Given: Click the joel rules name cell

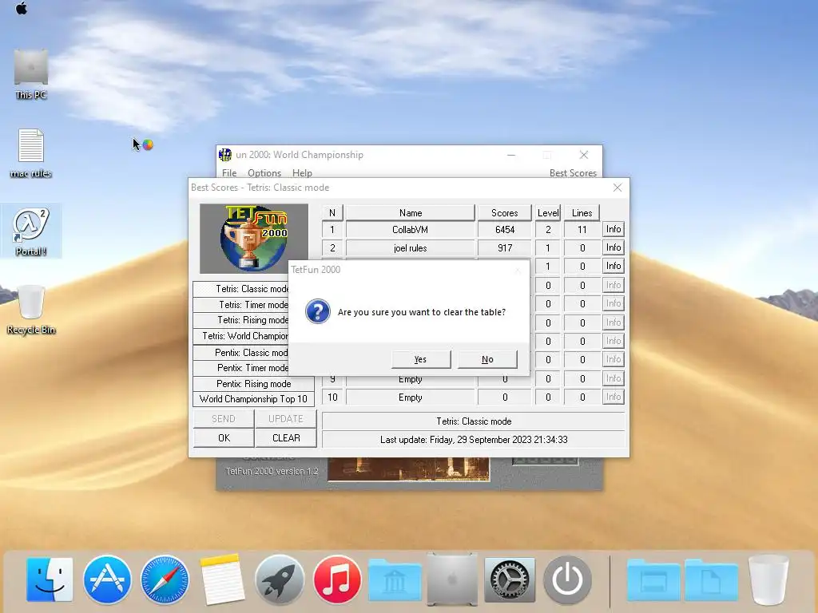Looking at the screenshot, I should [x=411, y=248].
